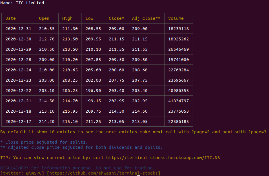
Task: Click the 2020-12-28 date cell
Action: [x=18, y=60]
